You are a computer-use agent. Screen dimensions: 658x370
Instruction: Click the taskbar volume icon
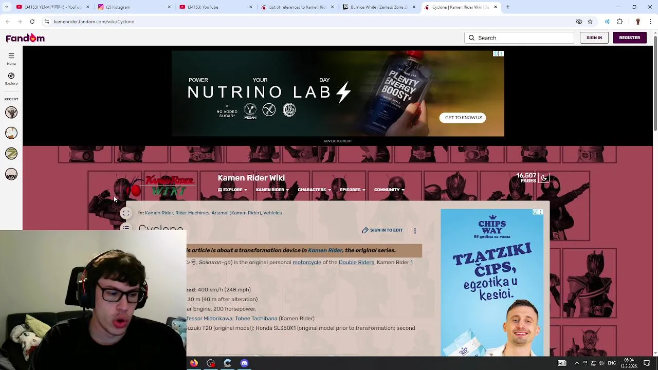601,363
